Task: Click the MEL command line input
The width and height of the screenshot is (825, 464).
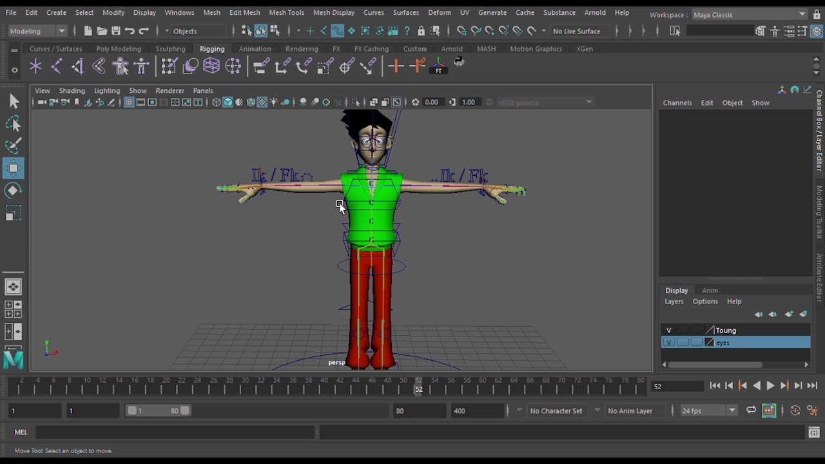Action: coord(175,432)
